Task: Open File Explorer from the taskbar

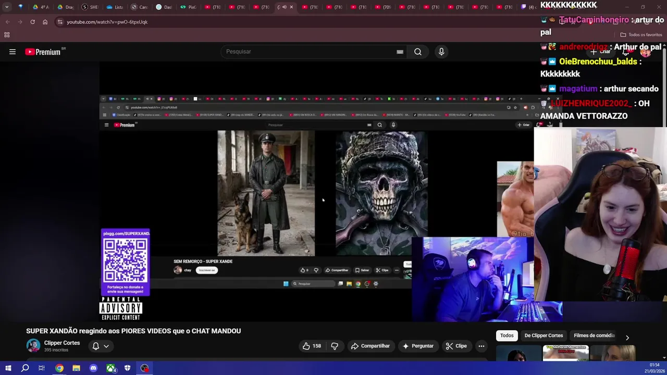Action: (x=76, y=368)
